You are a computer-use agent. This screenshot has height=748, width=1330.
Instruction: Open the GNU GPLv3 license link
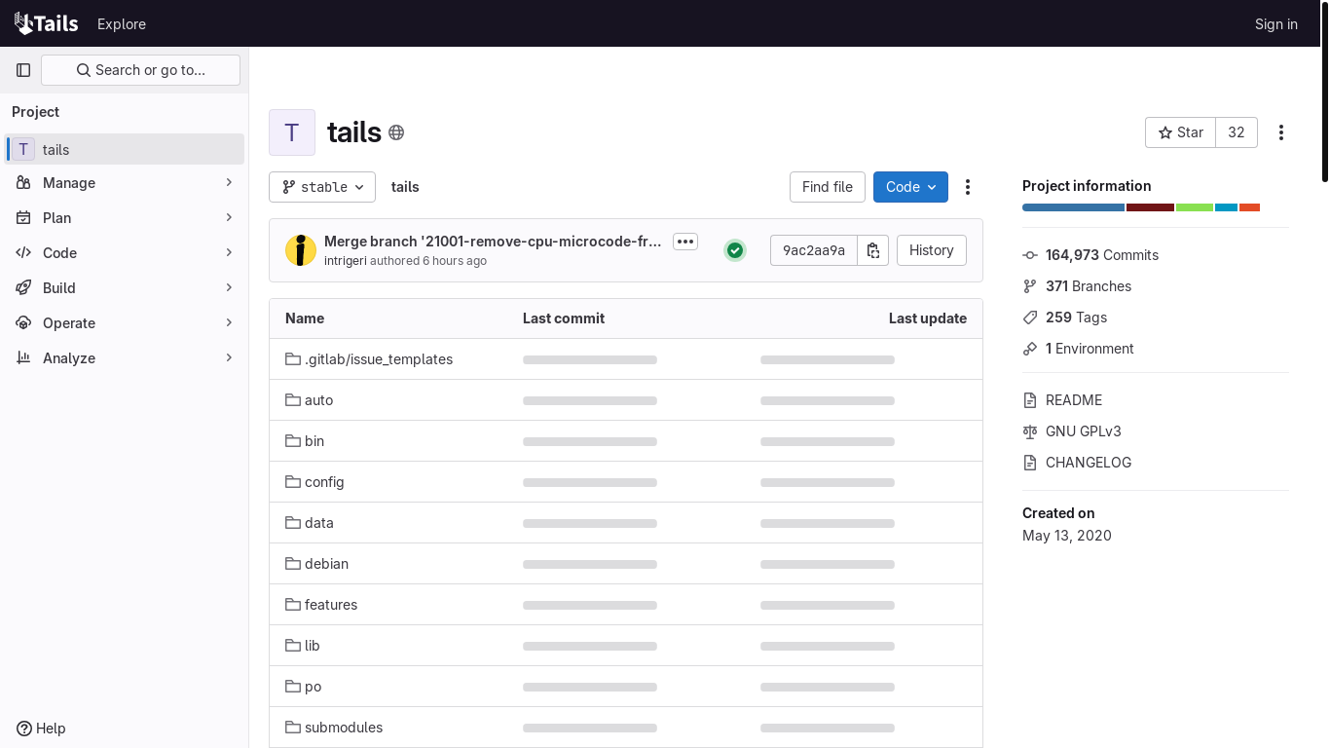[x=1084, y=431]
